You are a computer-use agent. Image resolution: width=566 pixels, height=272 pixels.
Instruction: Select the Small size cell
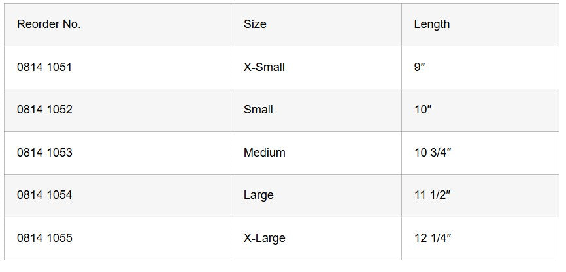click(258, 110)
